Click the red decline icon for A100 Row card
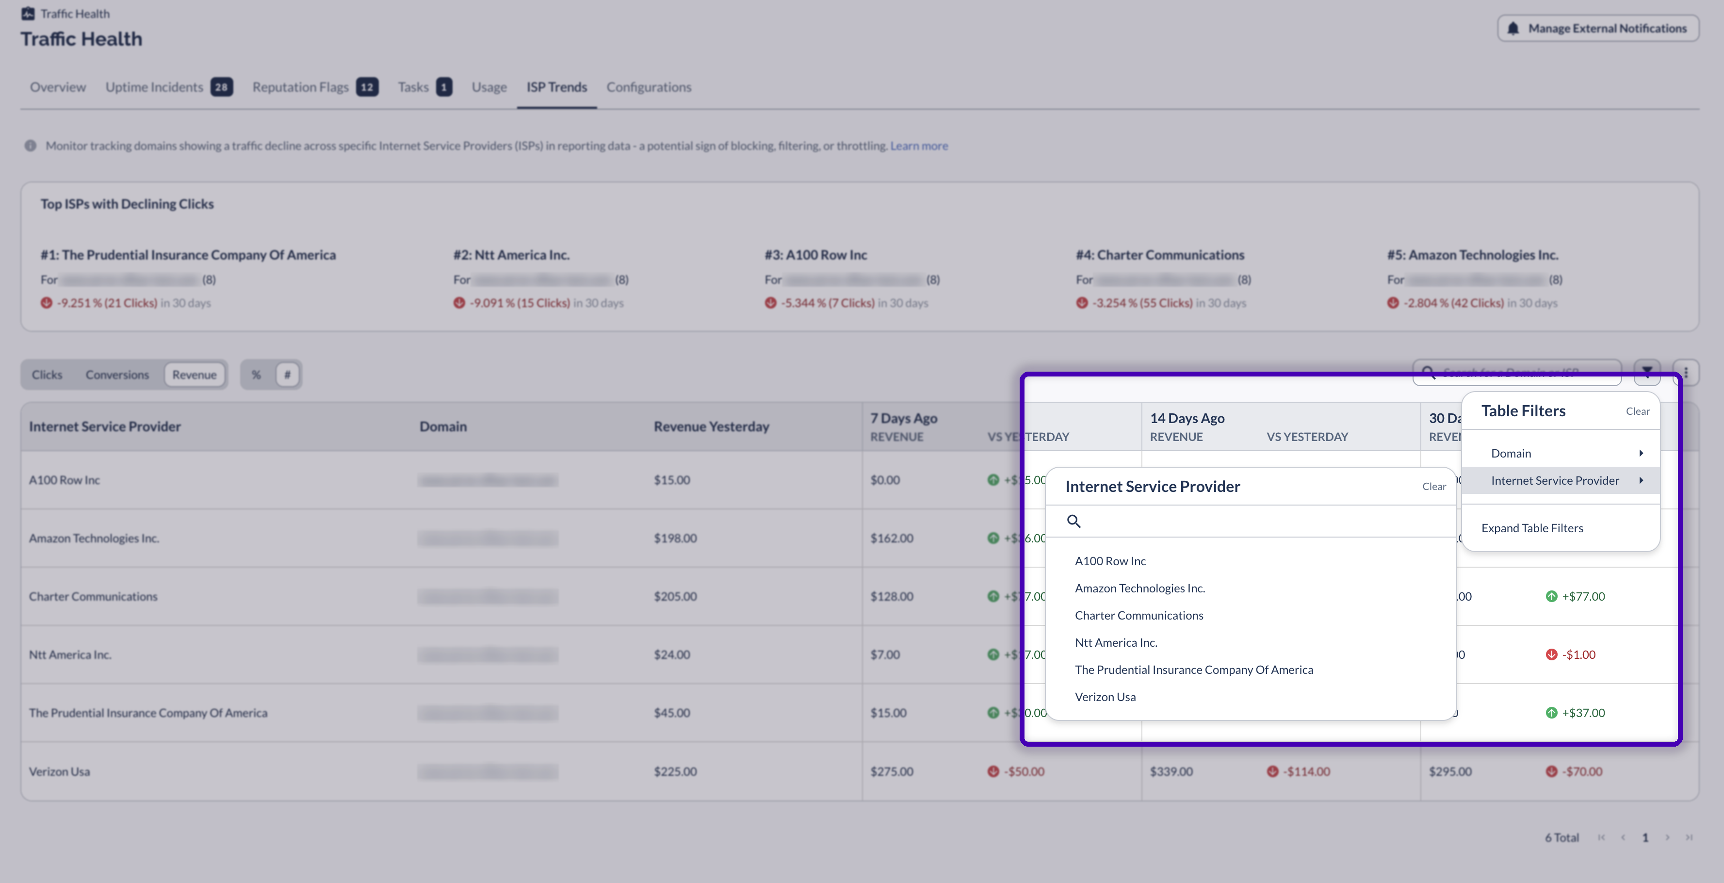1724x883 pixels. [770, 303]
